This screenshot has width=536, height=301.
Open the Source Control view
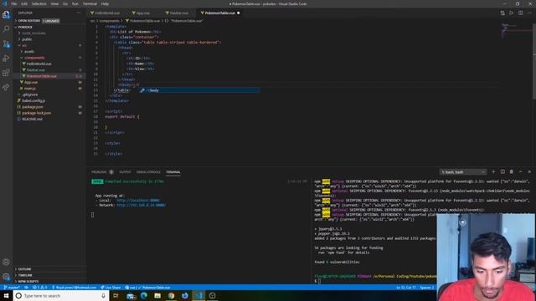[6, 44]
